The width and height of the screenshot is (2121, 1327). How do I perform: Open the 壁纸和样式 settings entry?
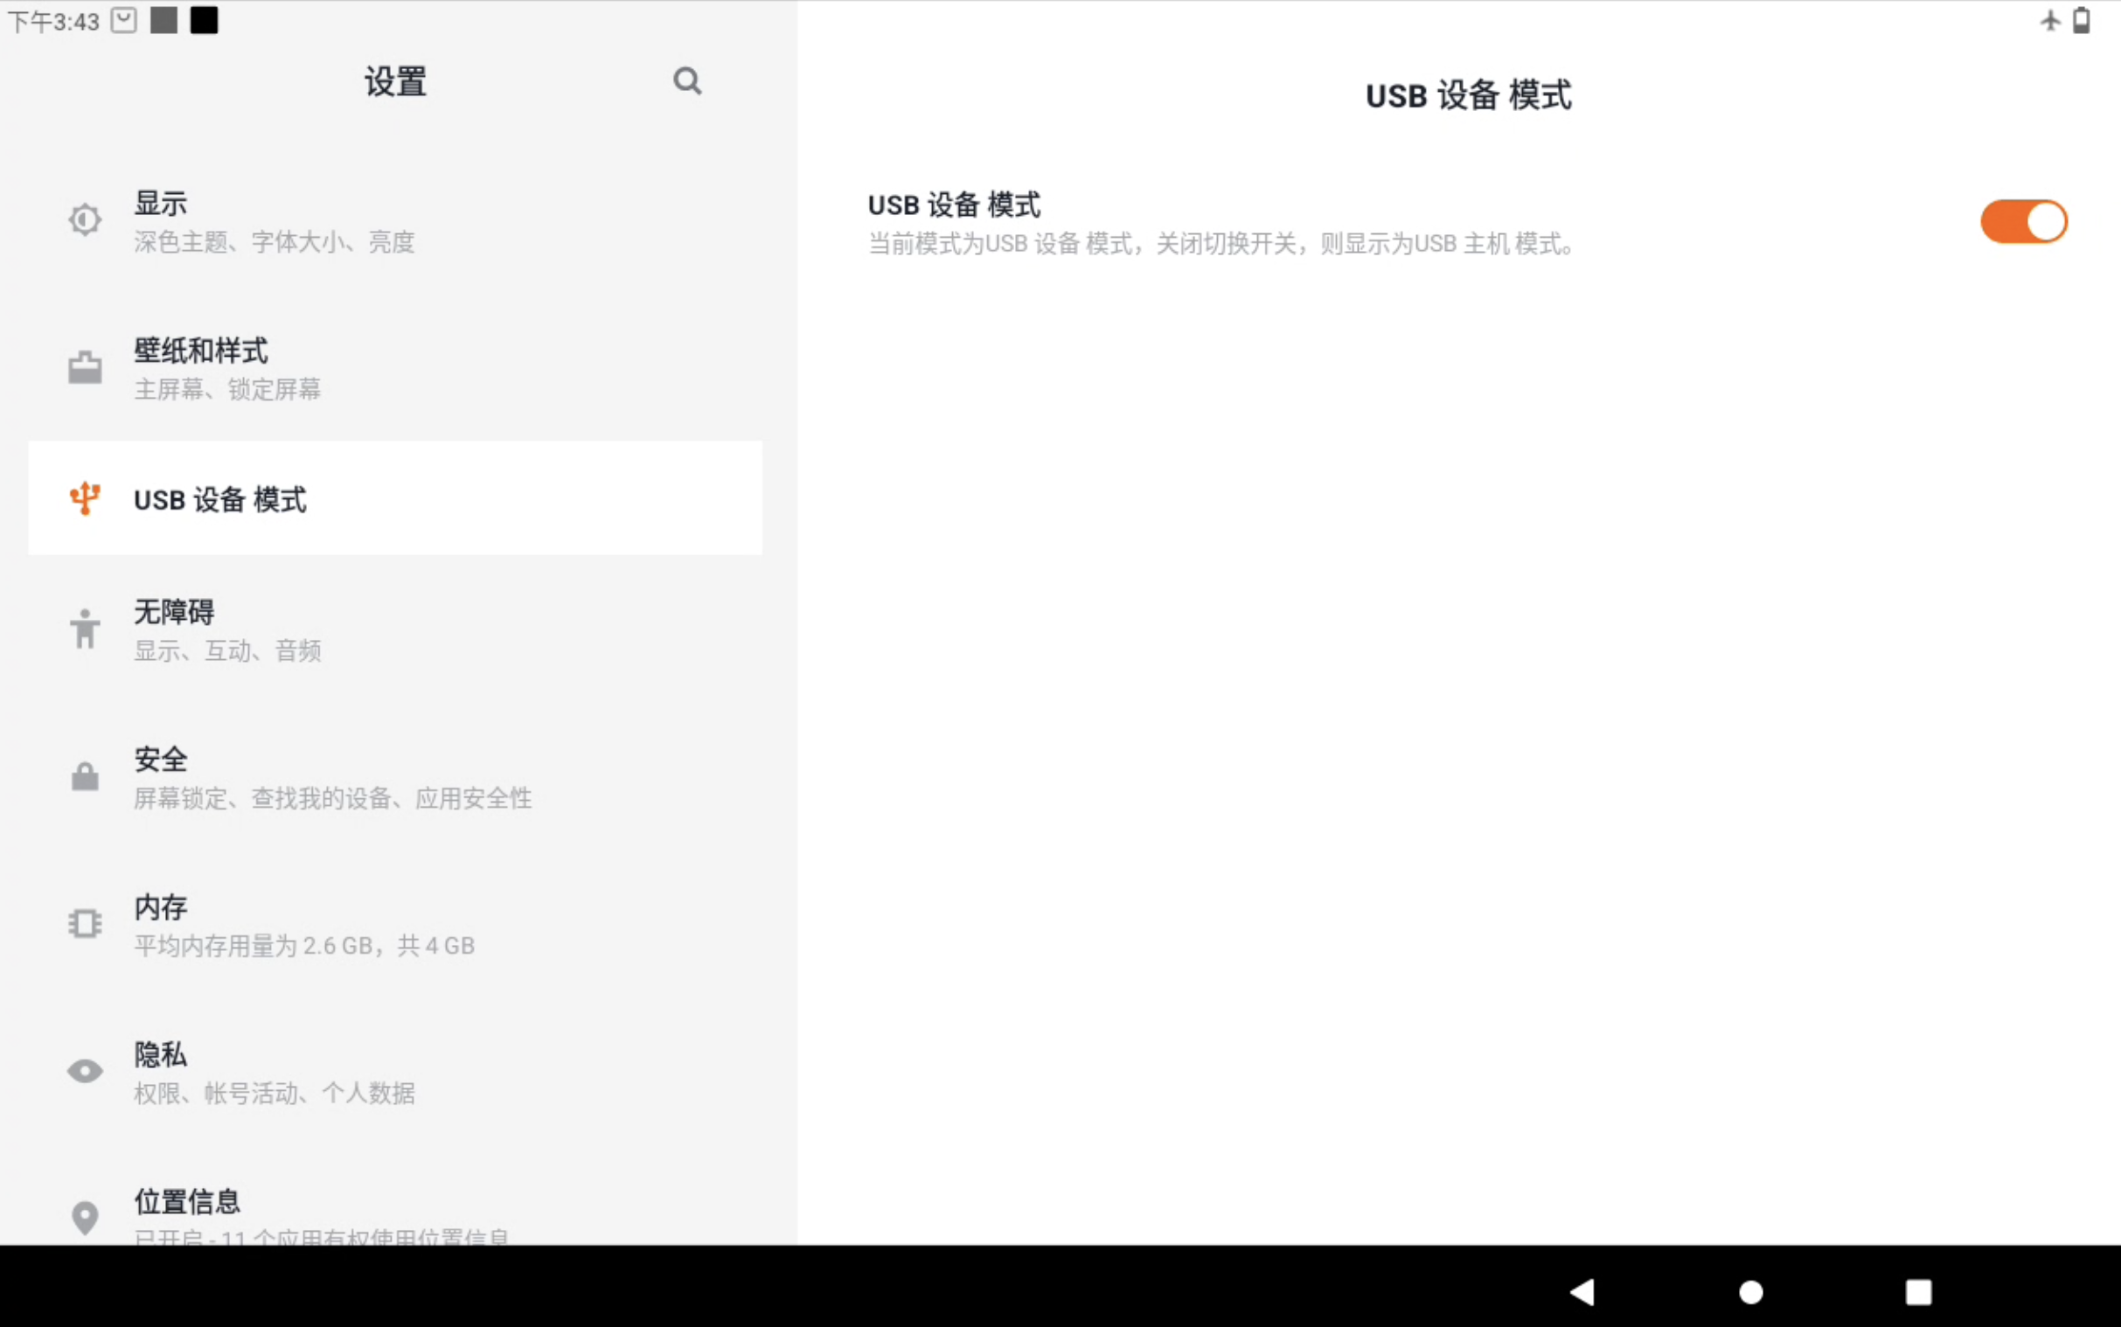click(395, 368)
